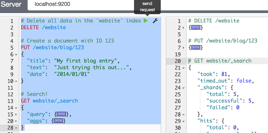Open the wrench options icon
This screenshot has width=268, height=133.
coord(155,21)
